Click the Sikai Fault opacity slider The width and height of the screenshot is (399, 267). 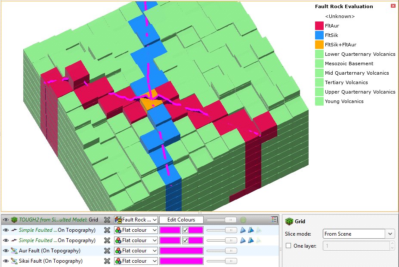222,261
